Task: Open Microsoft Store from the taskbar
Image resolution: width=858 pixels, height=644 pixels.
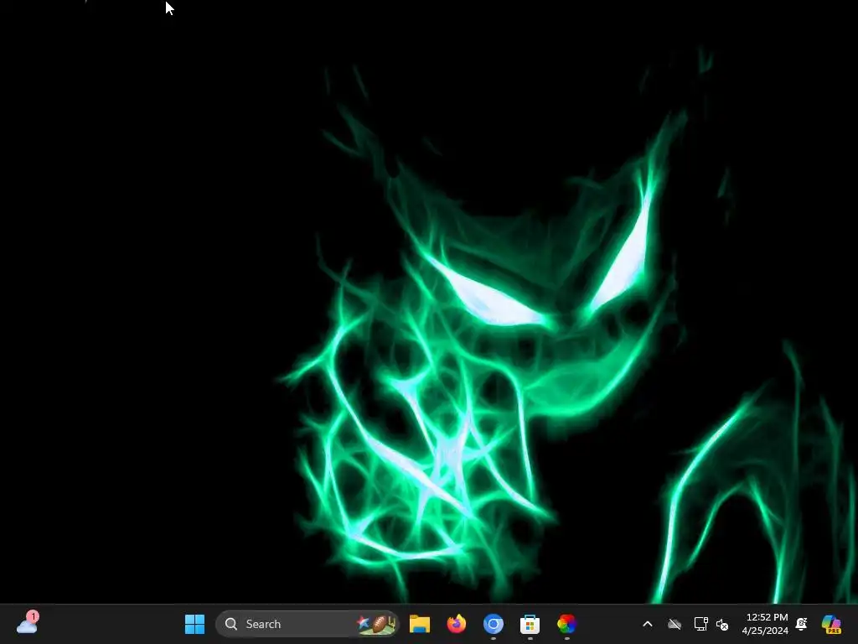Action: pyautogui.click(x=530, y=624)
